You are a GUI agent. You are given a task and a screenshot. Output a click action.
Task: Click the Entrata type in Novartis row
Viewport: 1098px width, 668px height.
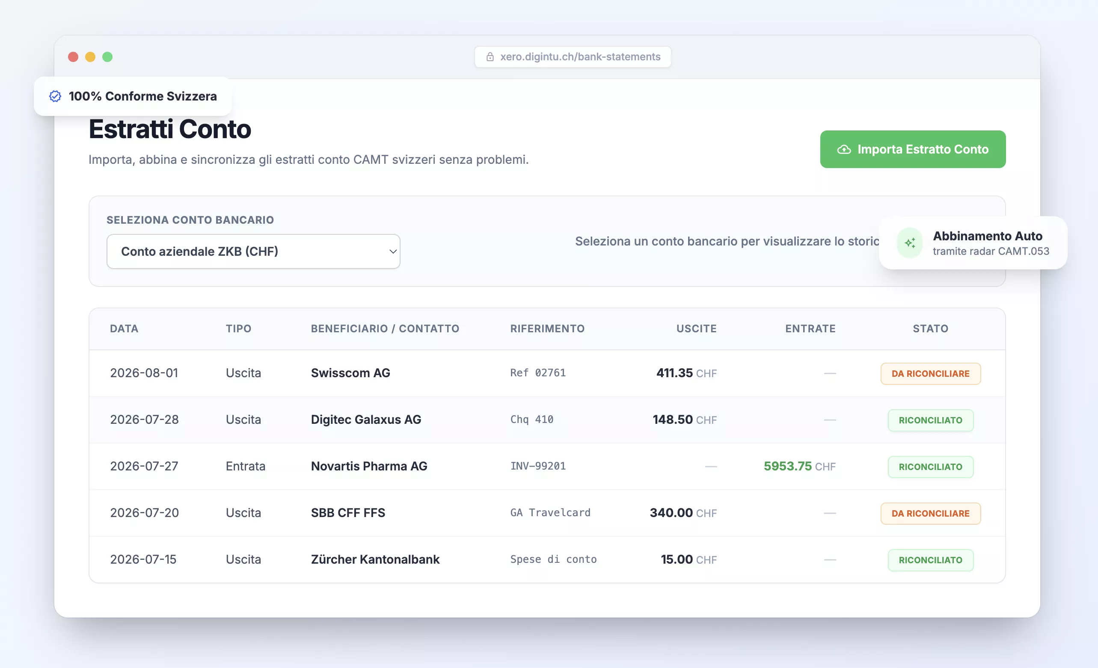[x=246, y=466]
